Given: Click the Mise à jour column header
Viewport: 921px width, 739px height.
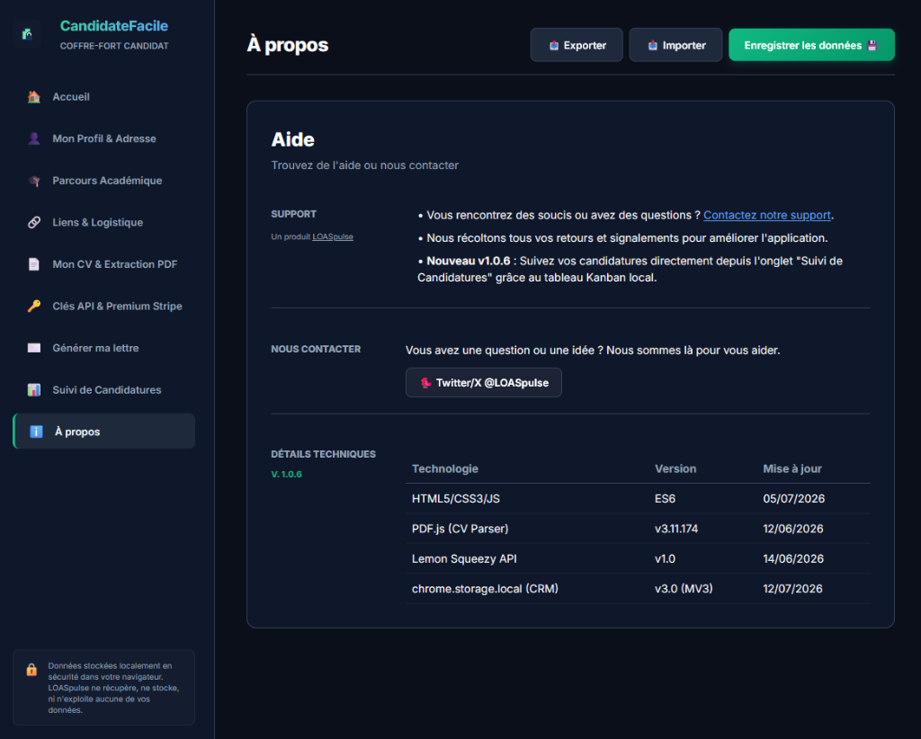Looking at the screenshot, I should (792, 469).
